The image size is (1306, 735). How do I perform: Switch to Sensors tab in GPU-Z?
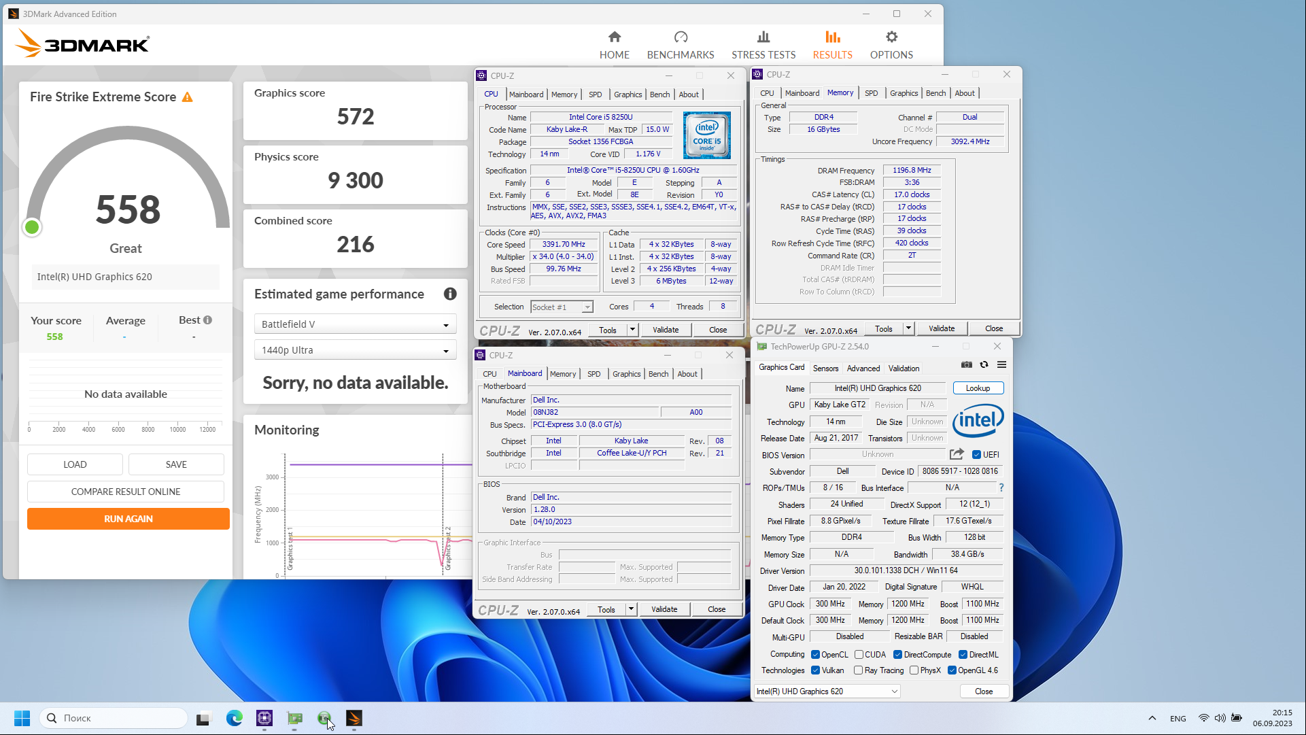[x=825, y=369]
